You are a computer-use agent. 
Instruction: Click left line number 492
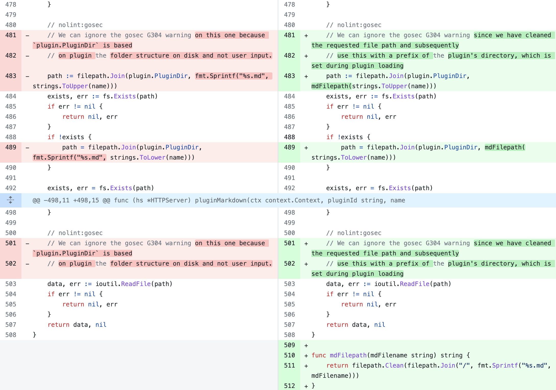[11, 188]
